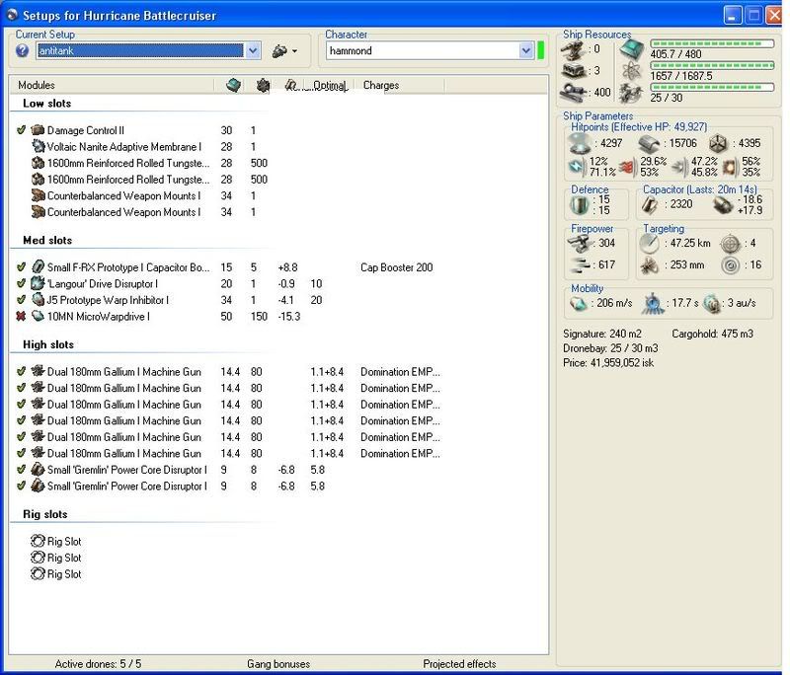The image size is (790, 675).
Task: Close the Setups for Hurricane Battlecruiser window
Action: point(774,15)
